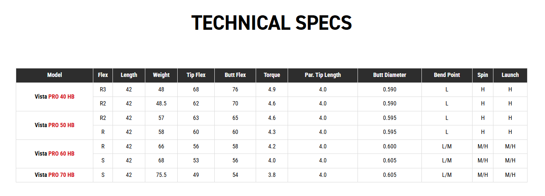545x196 pixels.
Task: Click the Flex column header
Action: click(x=103, y=75)
